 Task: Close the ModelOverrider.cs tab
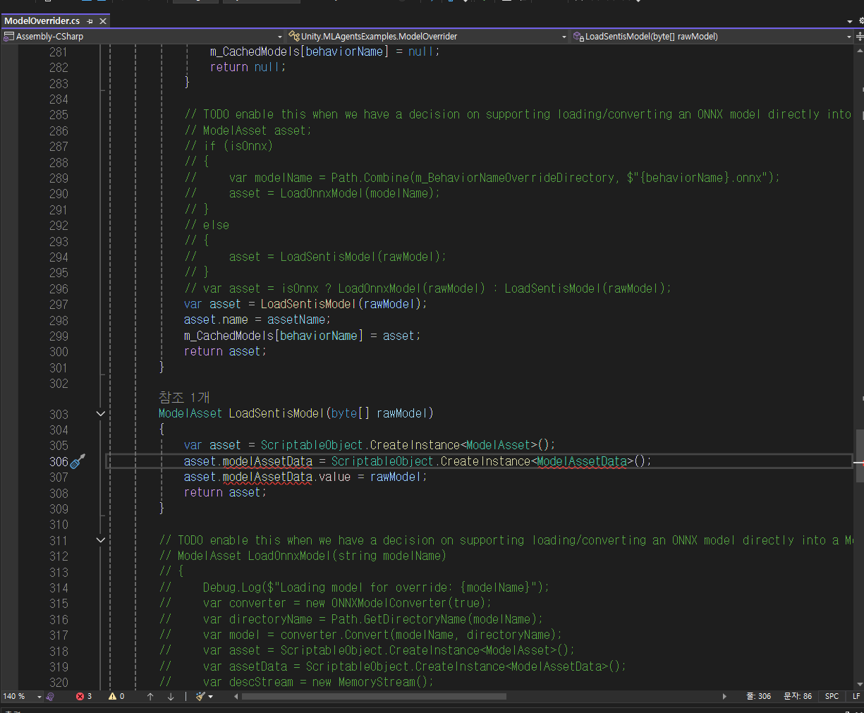point(103,21)
